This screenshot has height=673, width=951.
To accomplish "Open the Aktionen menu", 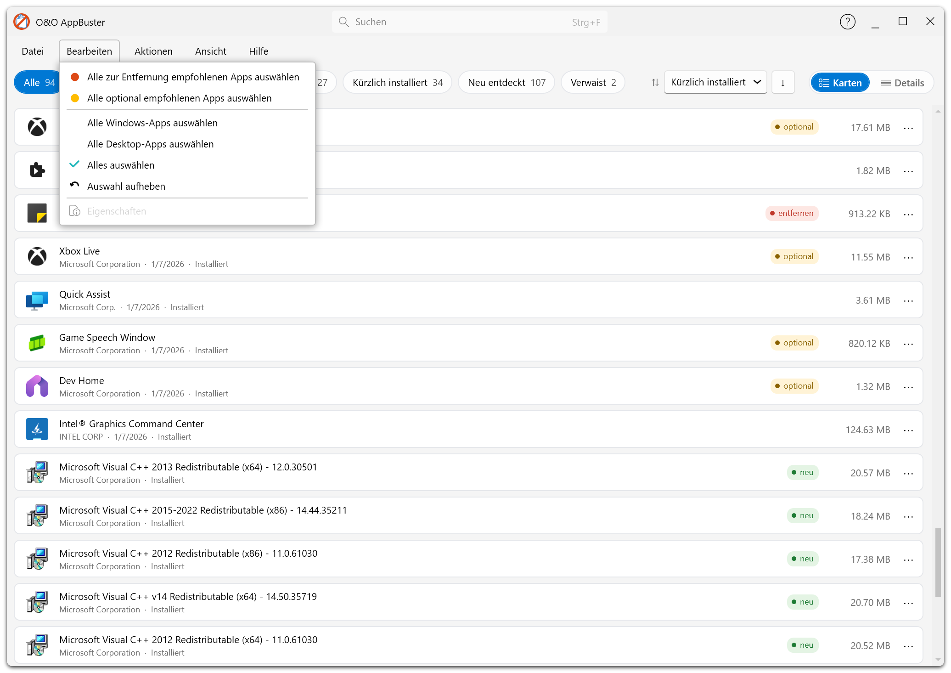I will (x=153, y=51).
